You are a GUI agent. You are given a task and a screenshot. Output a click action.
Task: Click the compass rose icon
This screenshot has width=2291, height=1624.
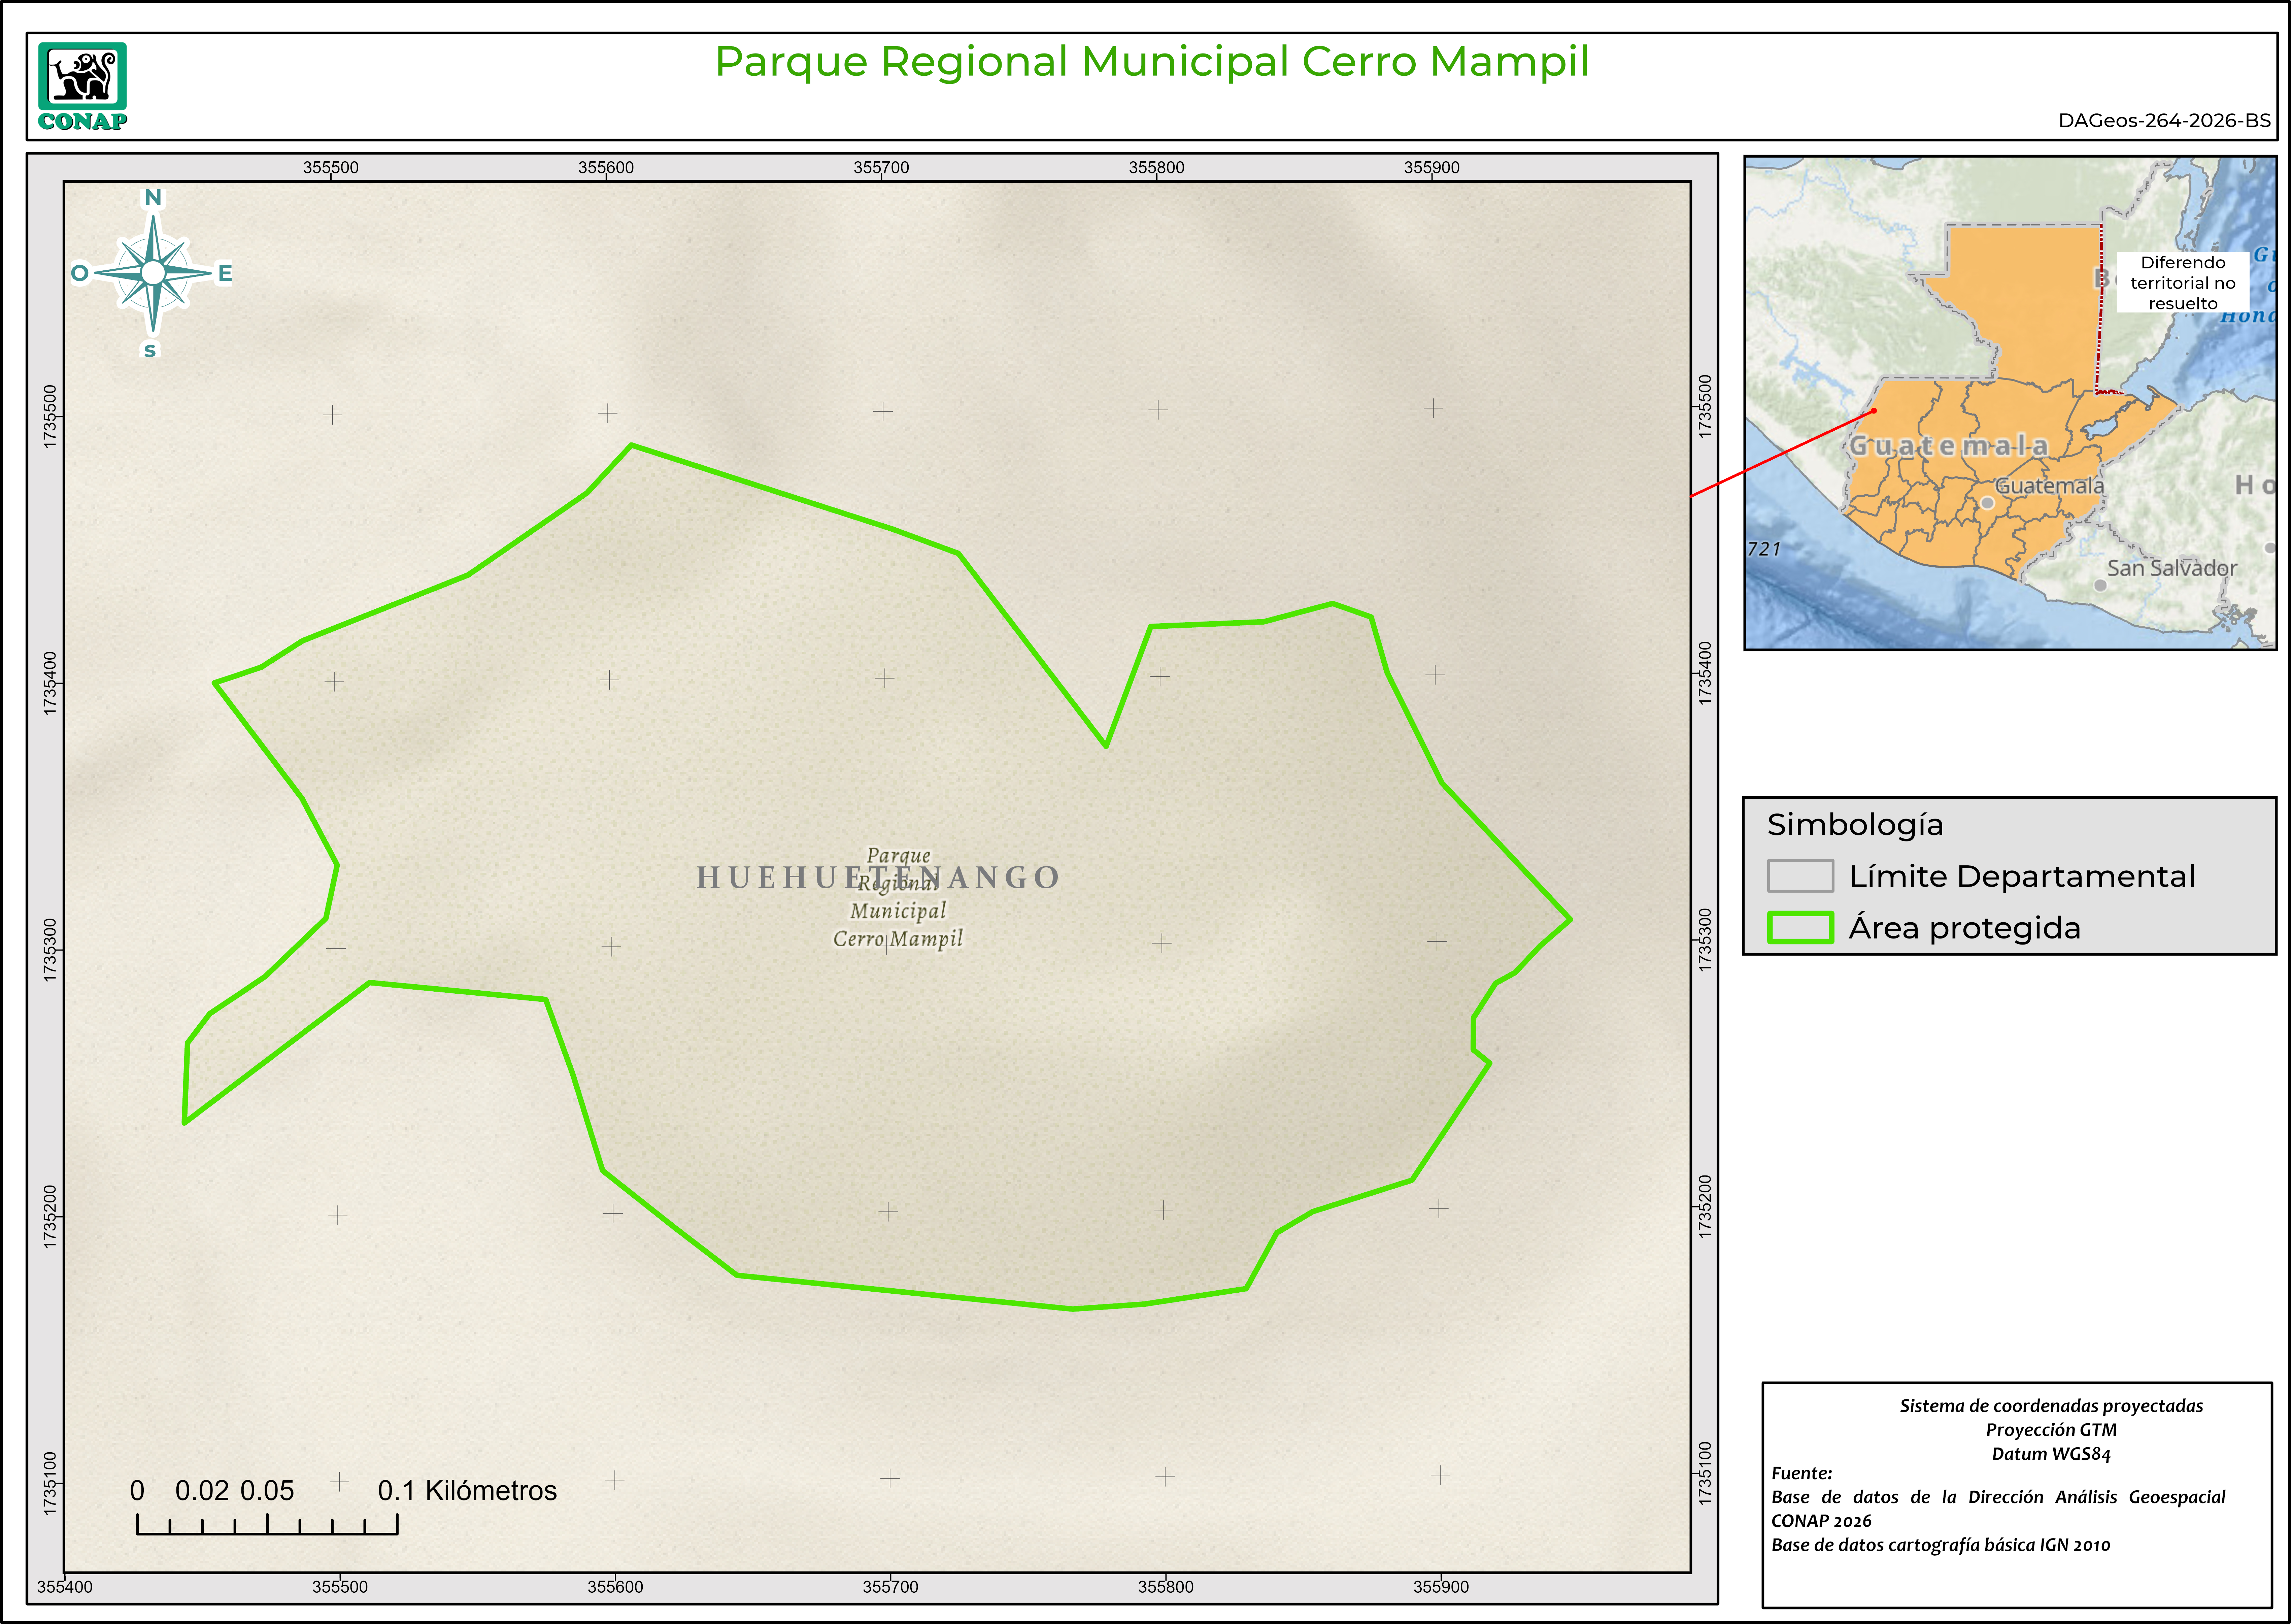tap(153, 273)
